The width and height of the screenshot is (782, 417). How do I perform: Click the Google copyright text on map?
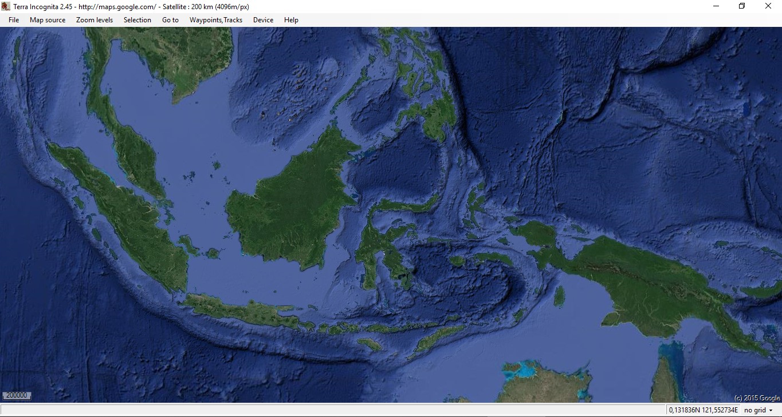point(757,398)
